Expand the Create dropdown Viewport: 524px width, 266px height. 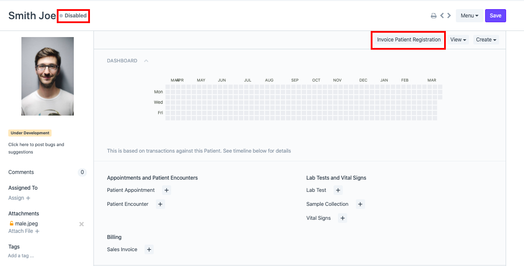point(486,40)
